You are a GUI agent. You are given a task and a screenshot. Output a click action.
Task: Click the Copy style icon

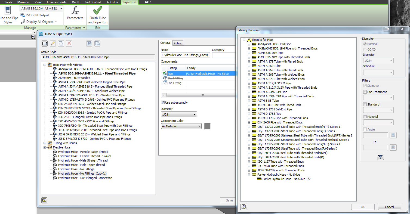[x=61, y=43]
